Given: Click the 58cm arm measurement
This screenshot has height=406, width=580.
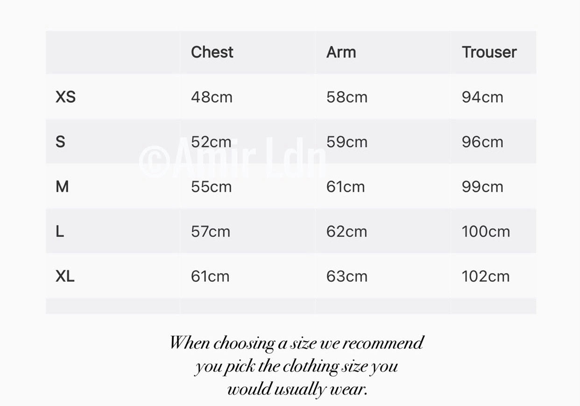Looking at the screenshot, I should click(347, 97).
